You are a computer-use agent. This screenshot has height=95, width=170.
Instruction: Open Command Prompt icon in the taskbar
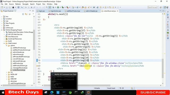click(76, 92)
